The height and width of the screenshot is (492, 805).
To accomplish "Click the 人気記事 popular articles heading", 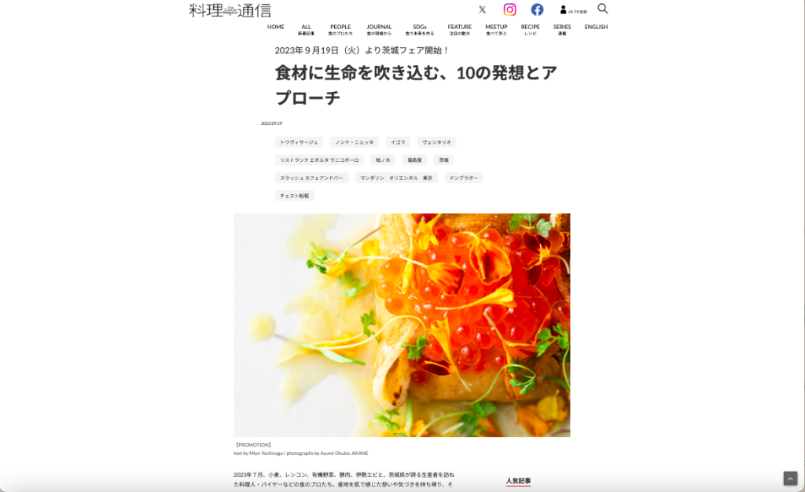I will click(519, 481).
